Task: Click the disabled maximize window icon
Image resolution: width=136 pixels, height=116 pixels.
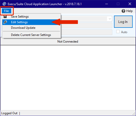Action: click(118, 4)
